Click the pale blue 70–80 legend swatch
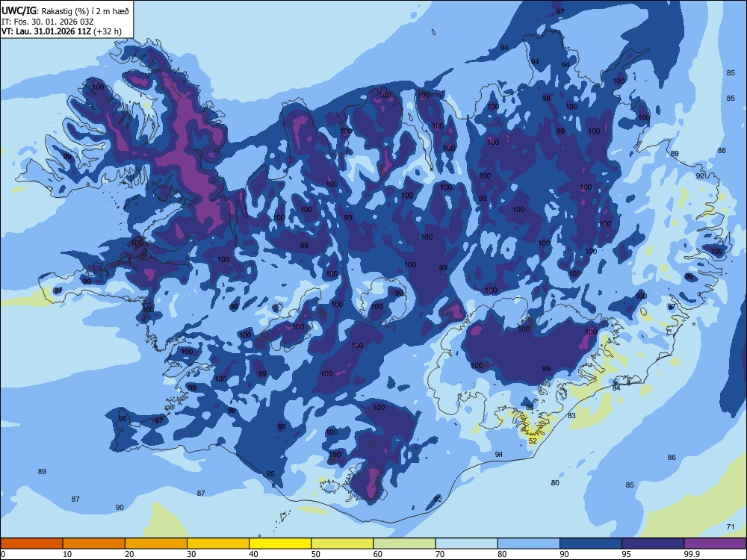747x560 pixels. (466, 544)
